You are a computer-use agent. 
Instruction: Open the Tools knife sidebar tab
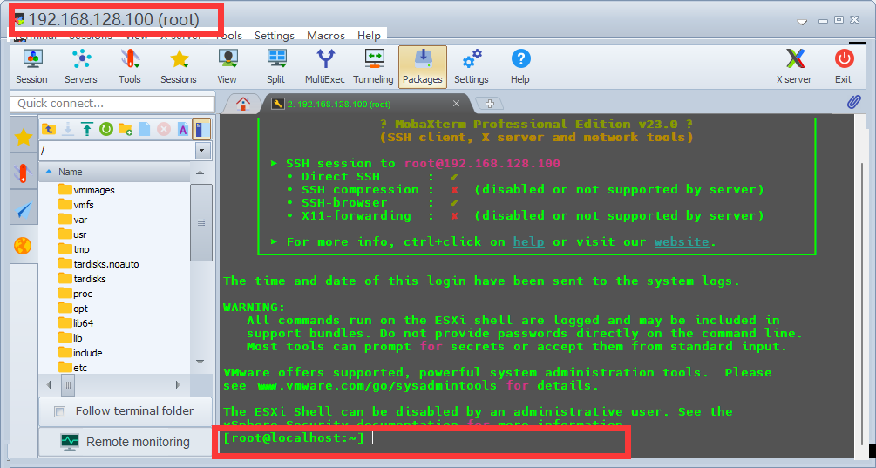pyautogui.click(x=24, y=173)
